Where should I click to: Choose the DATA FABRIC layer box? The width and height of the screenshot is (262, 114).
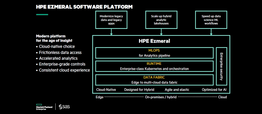154,80
